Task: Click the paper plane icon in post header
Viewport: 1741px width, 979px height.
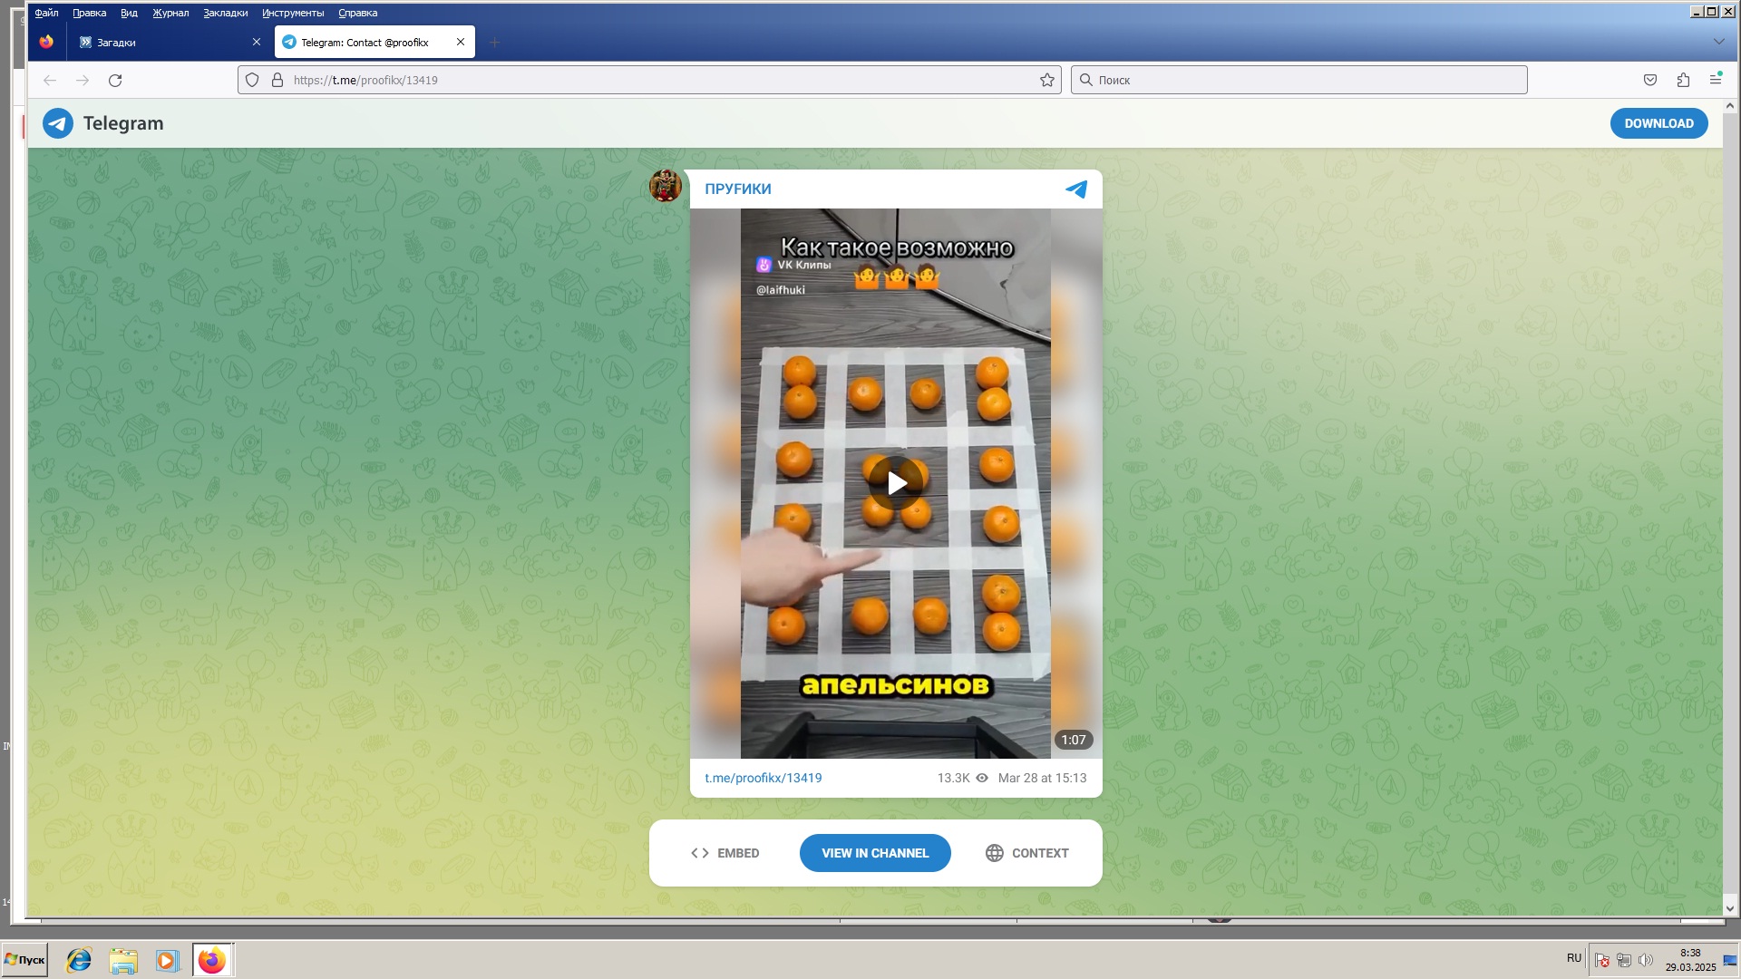Action: click(x=1076, y=189)
